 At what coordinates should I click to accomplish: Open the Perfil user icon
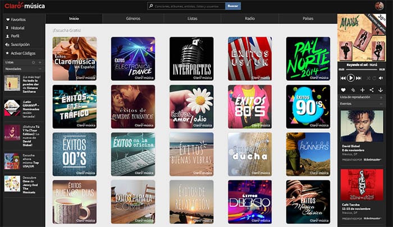pos(7,36)
